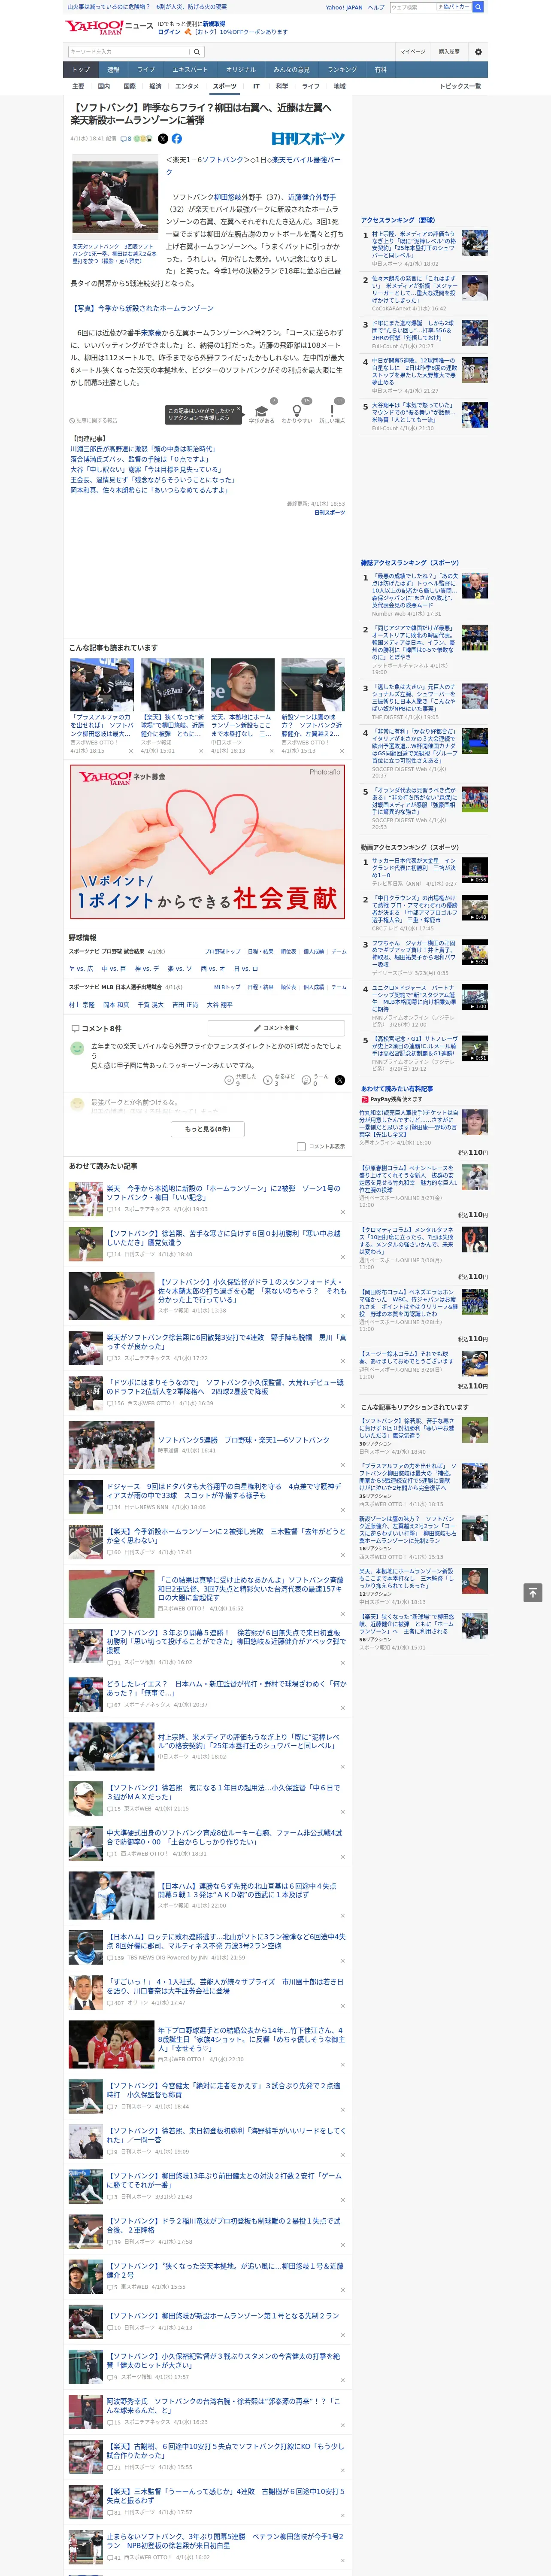Viewport: 551px width, 2576px height.
Task: Open the 楽 vs. ソ game result
Action: pos(180,968)
